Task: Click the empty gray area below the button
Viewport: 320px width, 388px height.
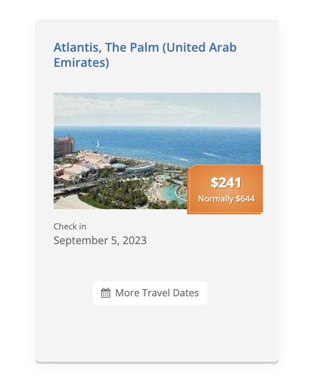Action: (x=157, y=334)
